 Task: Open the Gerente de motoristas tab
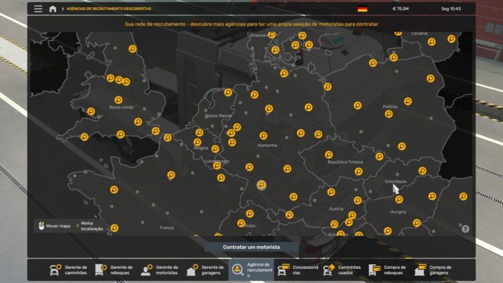point(160,270)
